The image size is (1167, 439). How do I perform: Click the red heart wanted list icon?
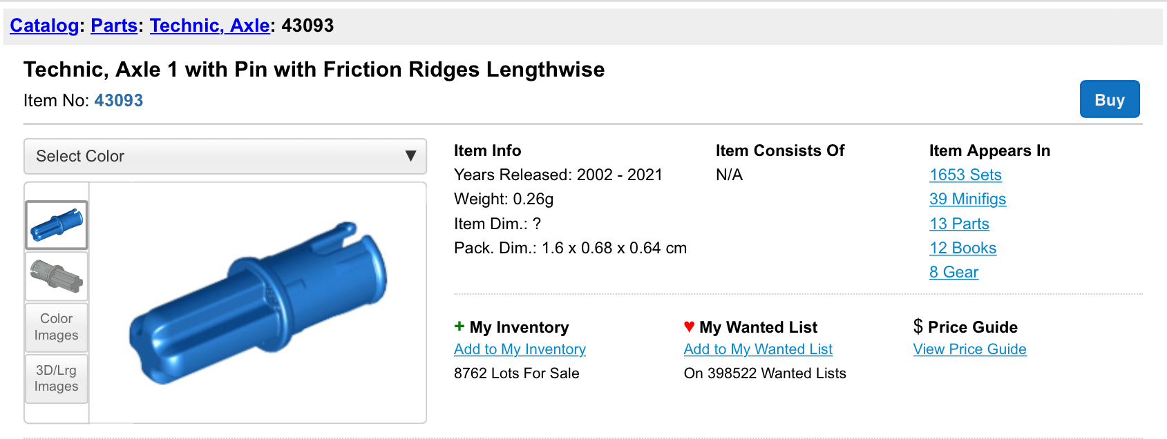coord(689,326)
